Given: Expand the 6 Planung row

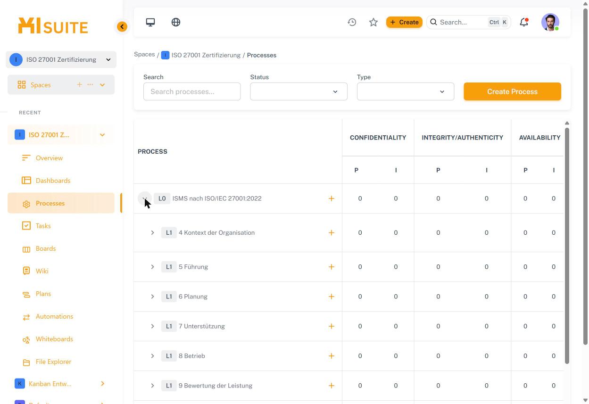Looking at the screenshot, I should [152, 297].
